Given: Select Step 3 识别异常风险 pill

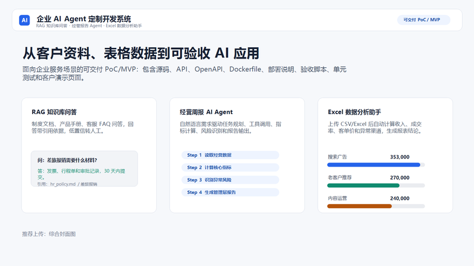Looking at the screenshot, I should (230, 180).
